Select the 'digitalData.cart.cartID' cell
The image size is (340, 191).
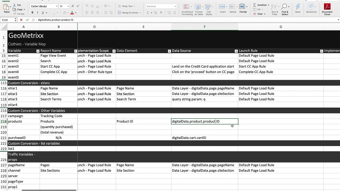[205, 138]
